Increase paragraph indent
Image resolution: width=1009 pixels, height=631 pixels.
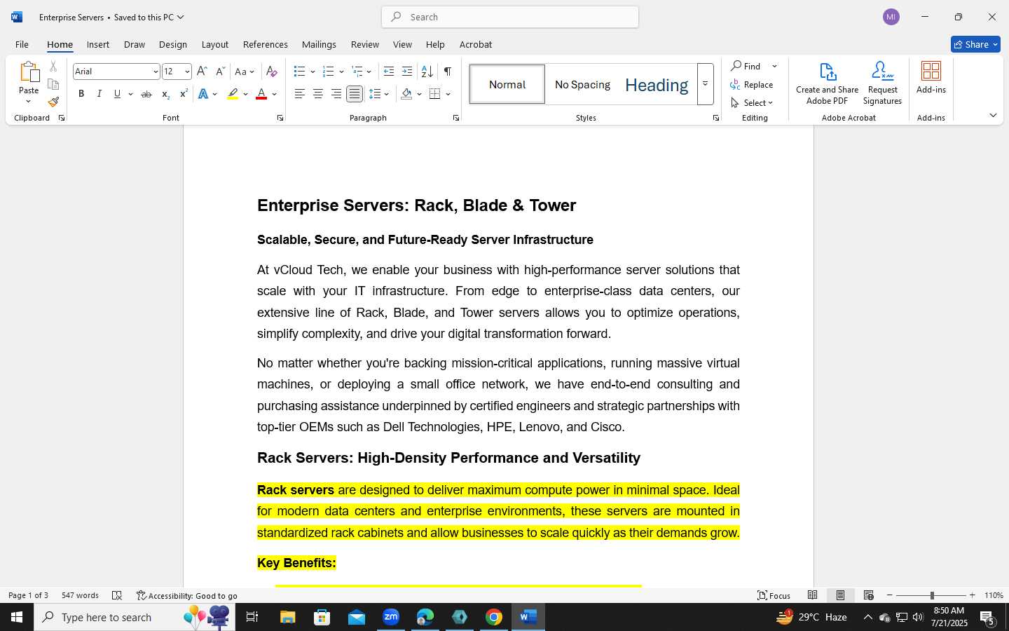click(x=407, y=72)
